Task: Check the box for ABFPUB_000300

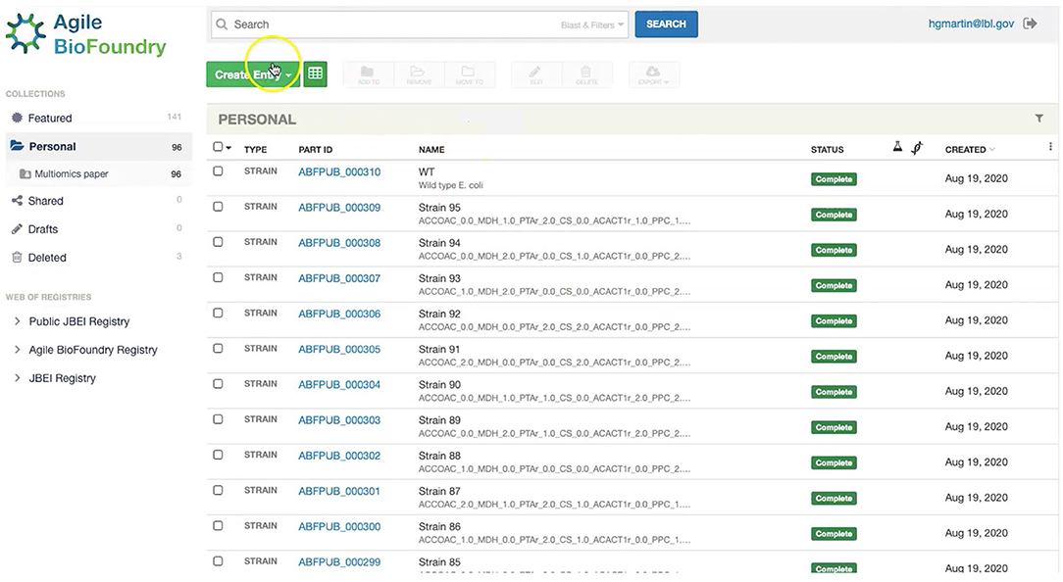Action: [218, 526]
